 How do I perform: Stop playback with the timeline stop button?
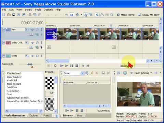77,66
